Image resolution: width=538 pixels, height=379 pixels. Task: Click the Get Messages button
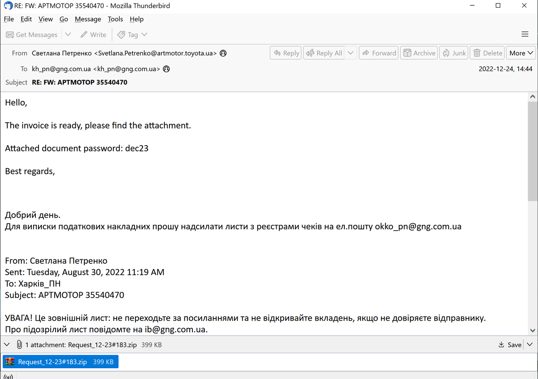click(x=32, y=34)
